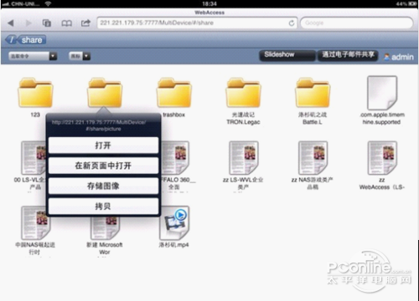
Task: Focus the Google search field
Action: (356, 23)
